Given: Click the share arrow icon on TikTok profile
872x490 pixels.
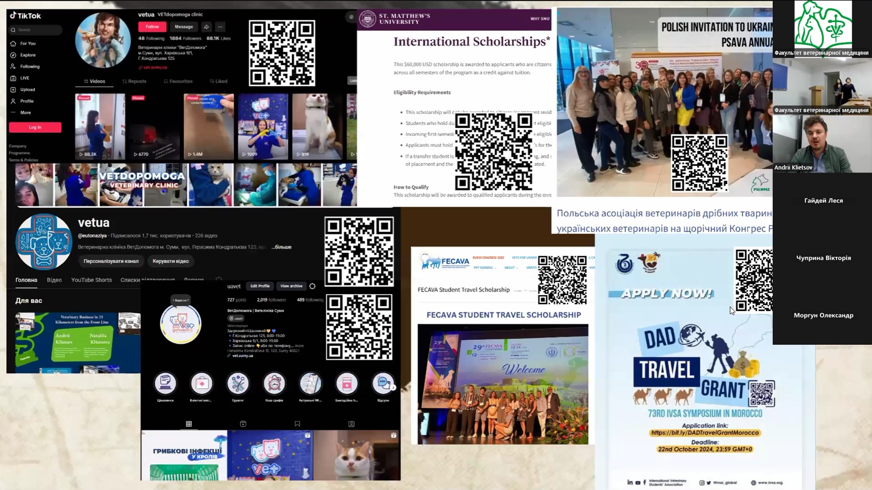Looking at the screenshot, I should pyautogui.click(x=206, y=26).
